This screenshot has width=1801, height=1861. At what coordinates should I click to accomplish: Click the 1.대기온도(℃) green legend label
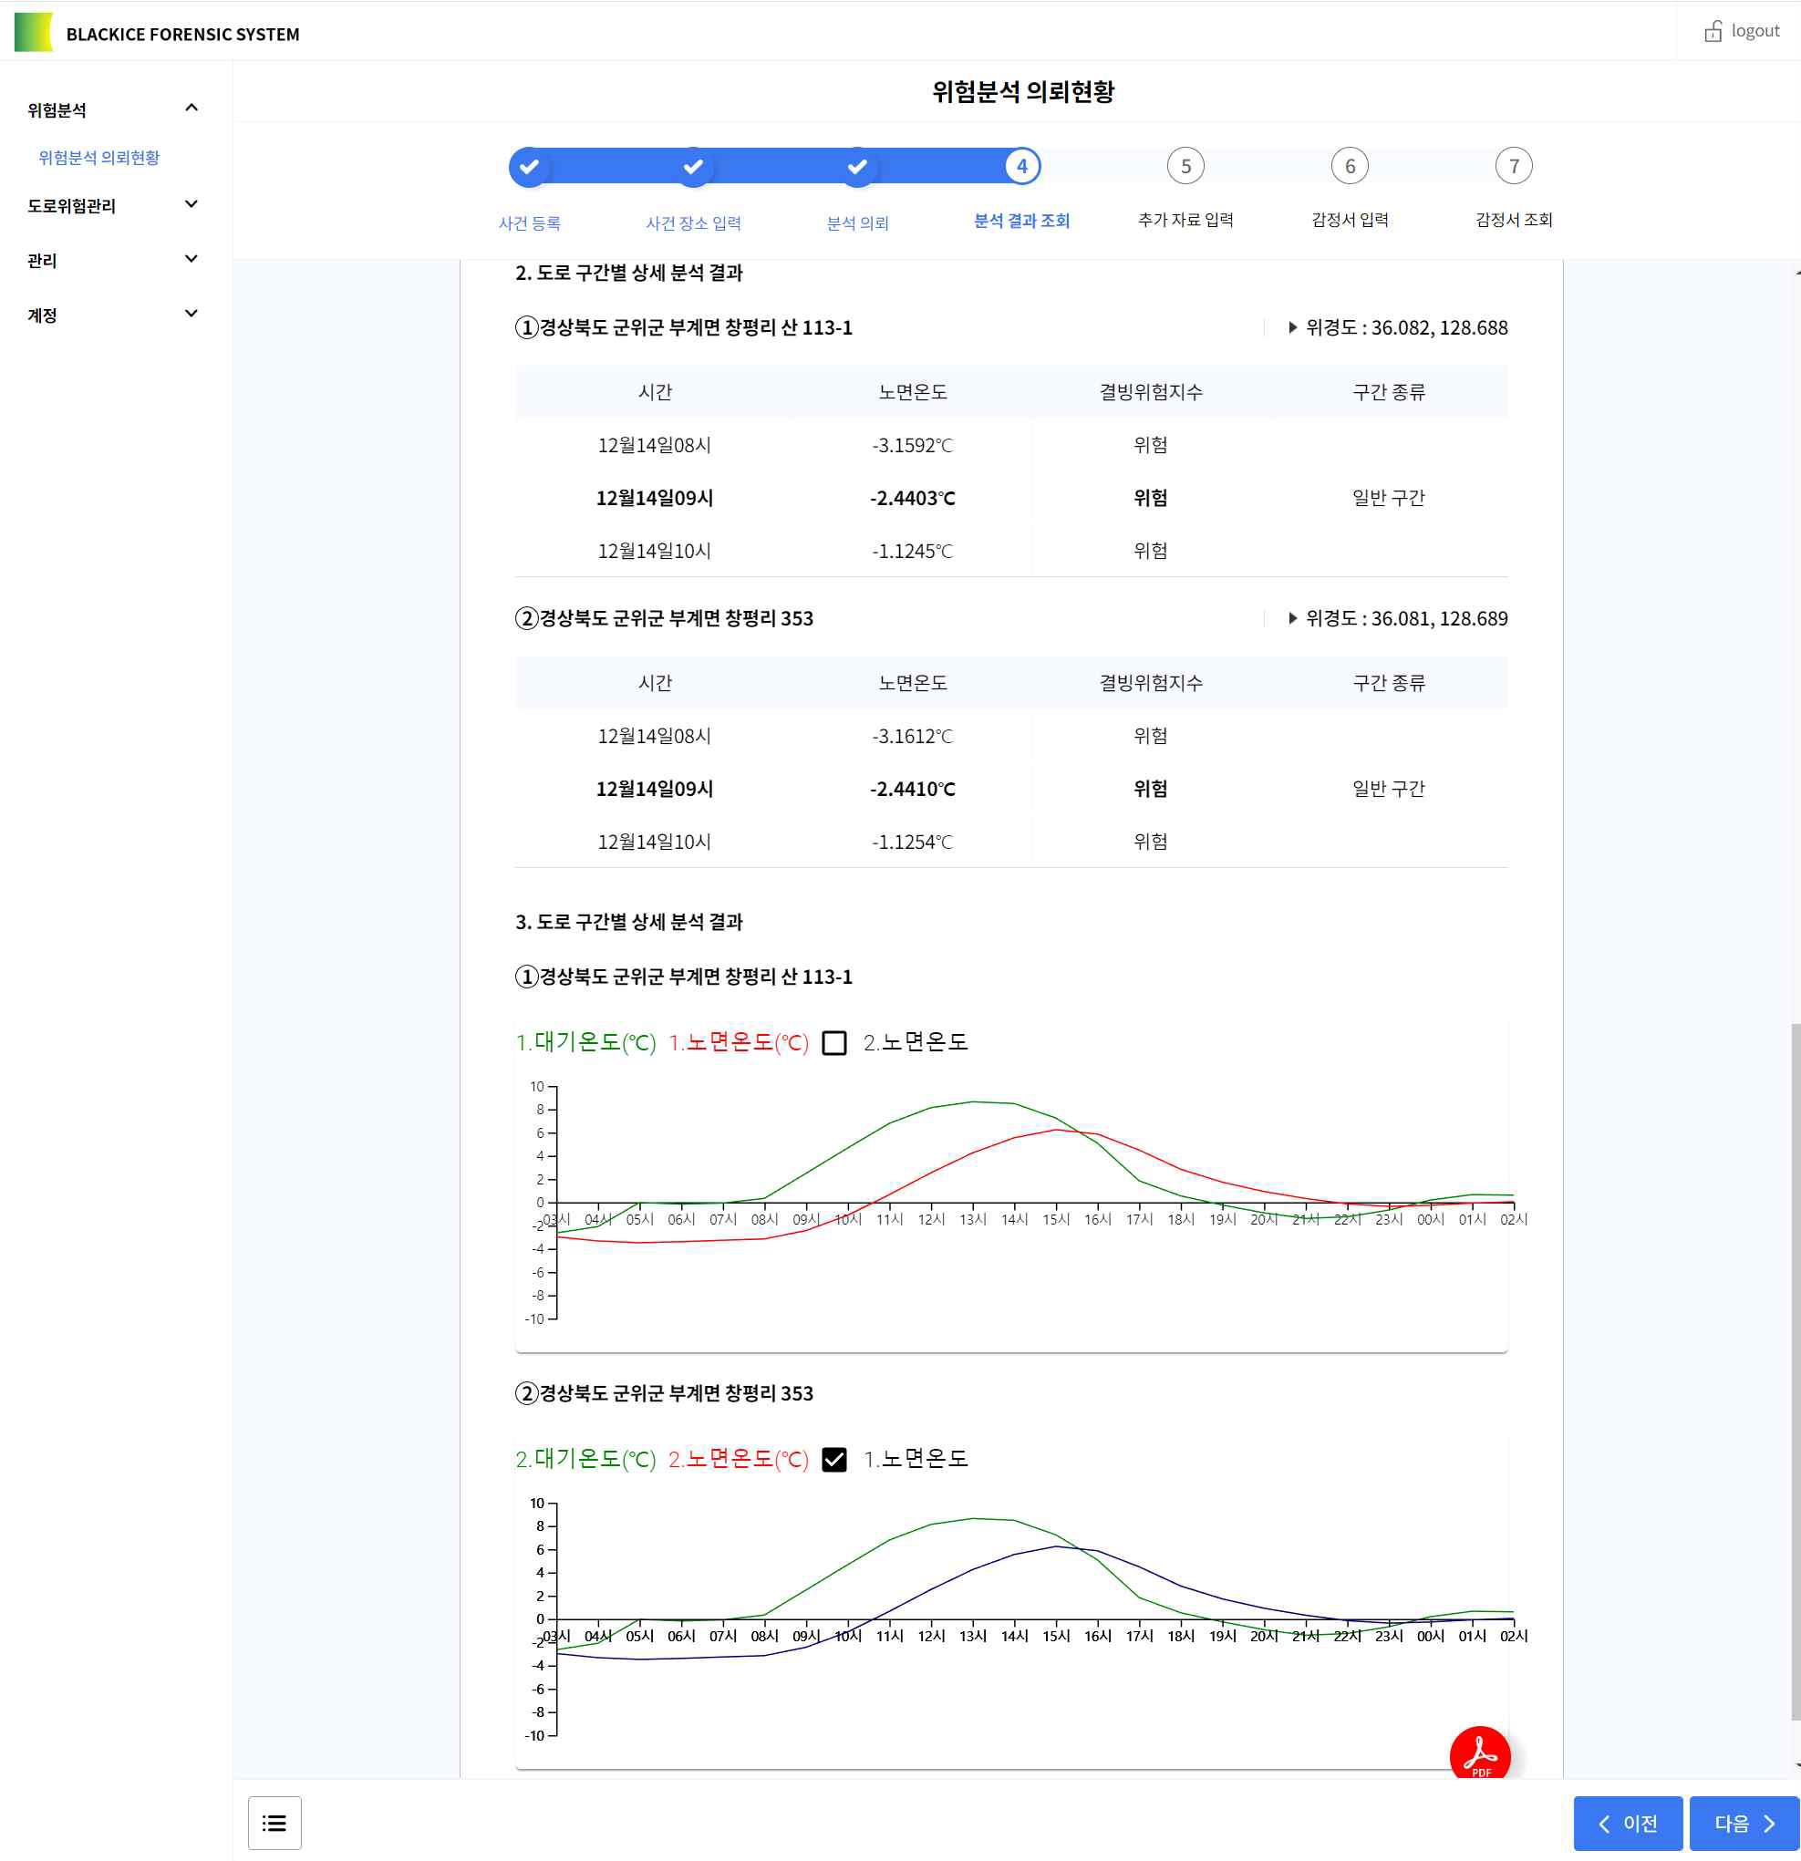point(585,1042)
